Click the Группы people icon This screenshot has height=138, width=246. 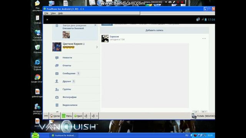point(57,89)
